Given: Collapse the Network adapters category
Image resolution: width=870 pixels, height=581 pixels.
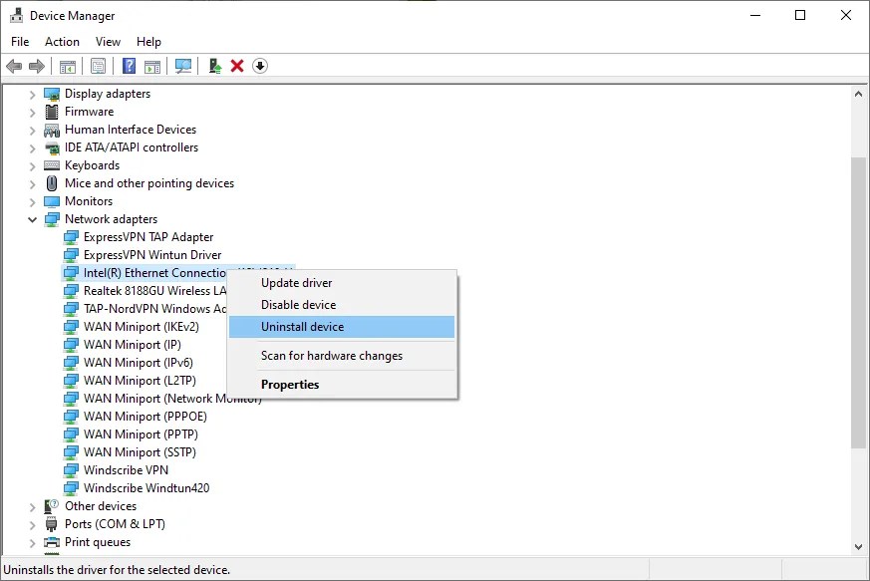Looking at the screenshot, I should coord(32,219).
